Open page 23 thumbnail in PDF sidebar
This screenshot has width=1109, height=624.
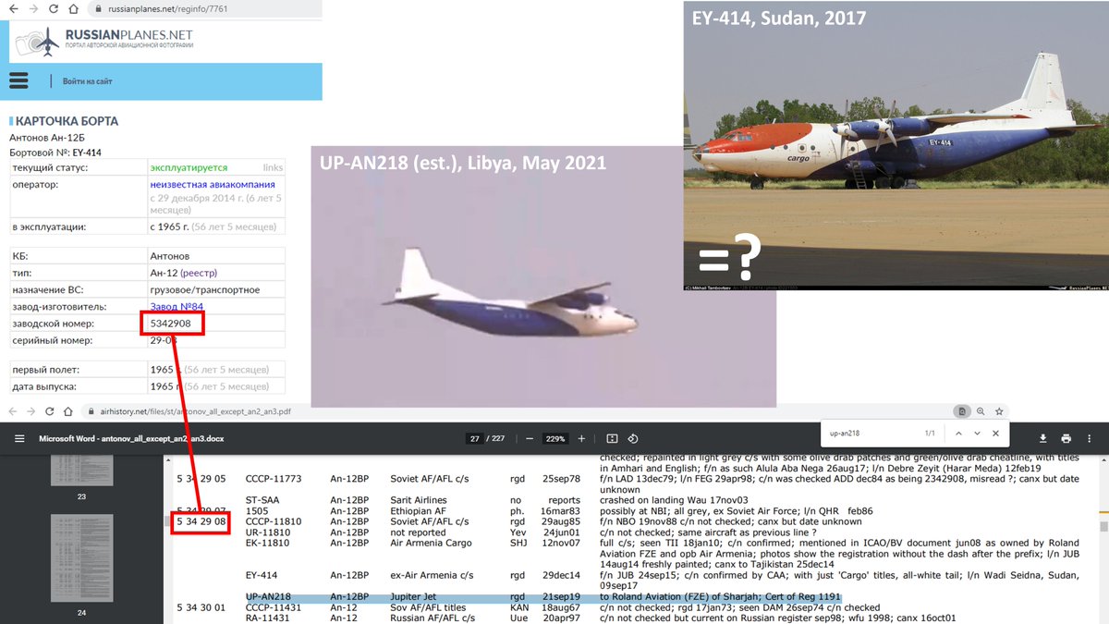coord(80,470)
